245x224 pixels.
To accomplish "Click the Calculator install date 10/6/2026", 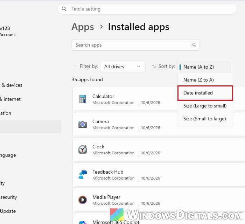I will (x=150, y=103).
